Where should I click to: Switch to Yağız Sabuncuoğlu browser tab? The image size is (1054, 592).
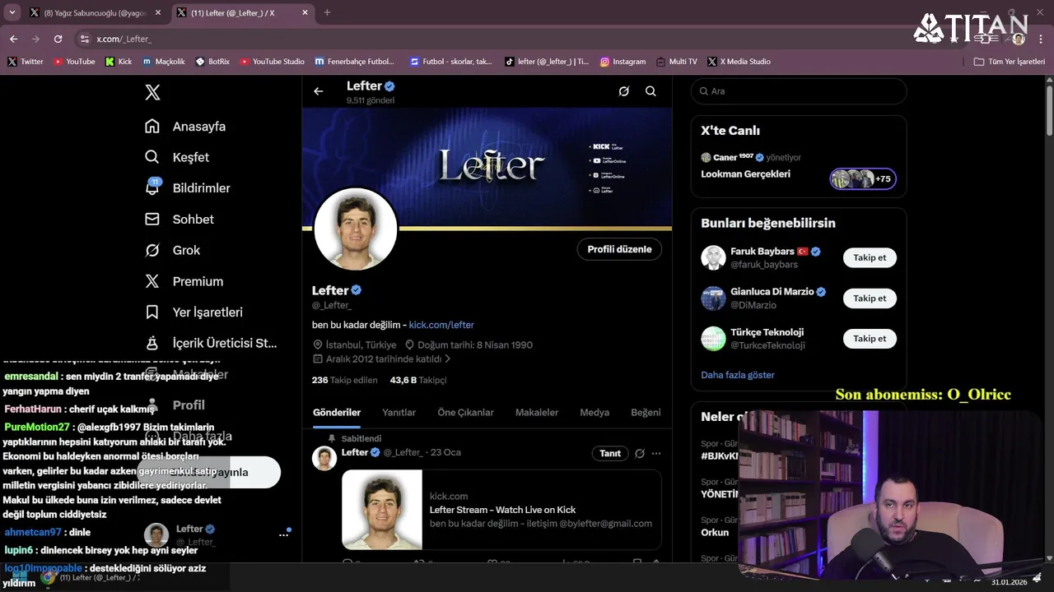tap(96, 13)
